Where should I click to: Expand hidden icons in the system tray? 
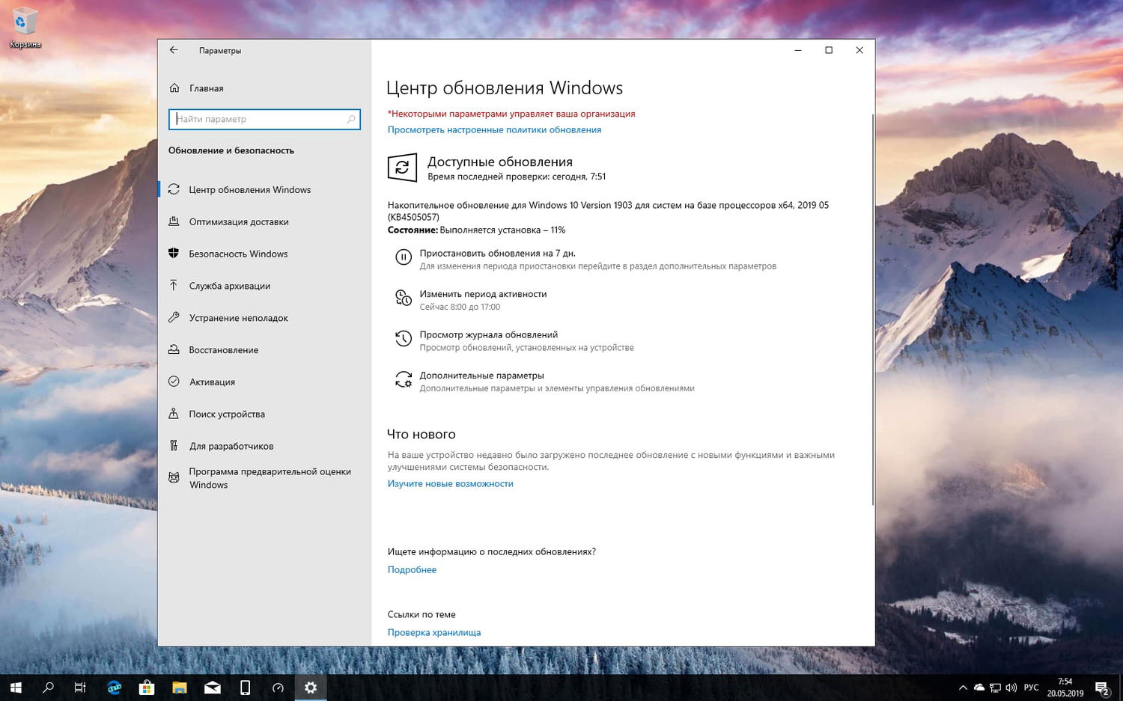[963, 687]
